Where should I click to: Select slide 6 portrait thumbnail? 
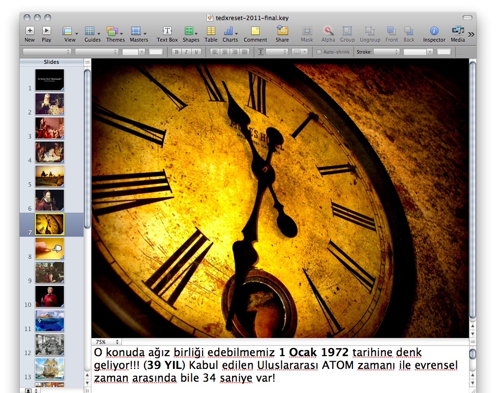point(50,200)
